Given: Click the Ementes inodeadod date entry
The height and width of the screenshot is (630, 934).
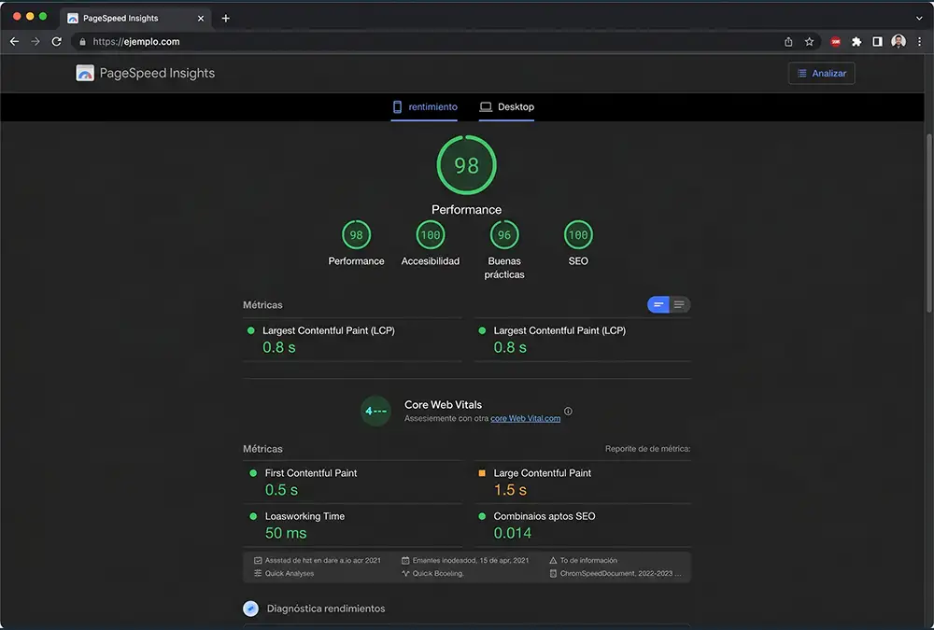Looking at the screenshot, I should pyautogui.click(x=465, y=560).
